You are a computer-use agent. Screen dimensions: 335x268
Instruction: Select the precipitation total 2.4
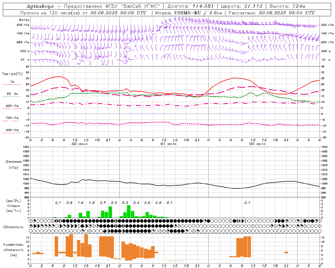(136, 203)
